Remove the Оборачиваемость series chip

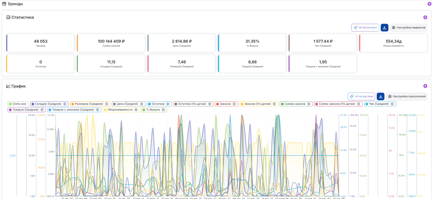click(136, 110)
